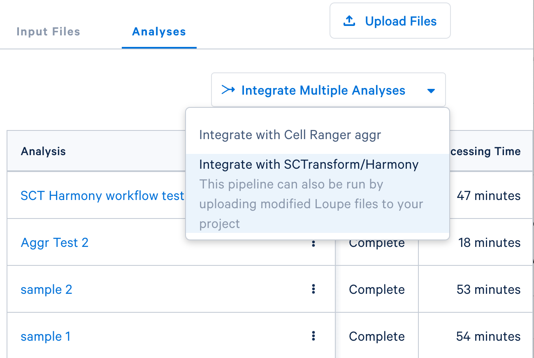Click the Processing Time column header
This screenshot has height=358, width=534.
485,151
